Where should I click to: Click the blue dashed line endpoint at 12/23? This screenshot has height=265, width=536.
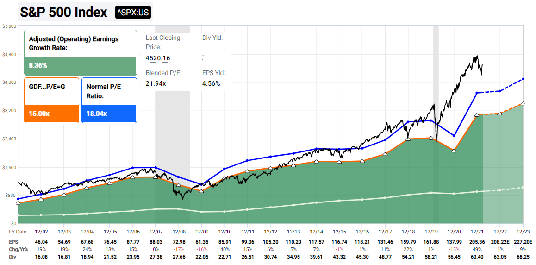(523, 79)
